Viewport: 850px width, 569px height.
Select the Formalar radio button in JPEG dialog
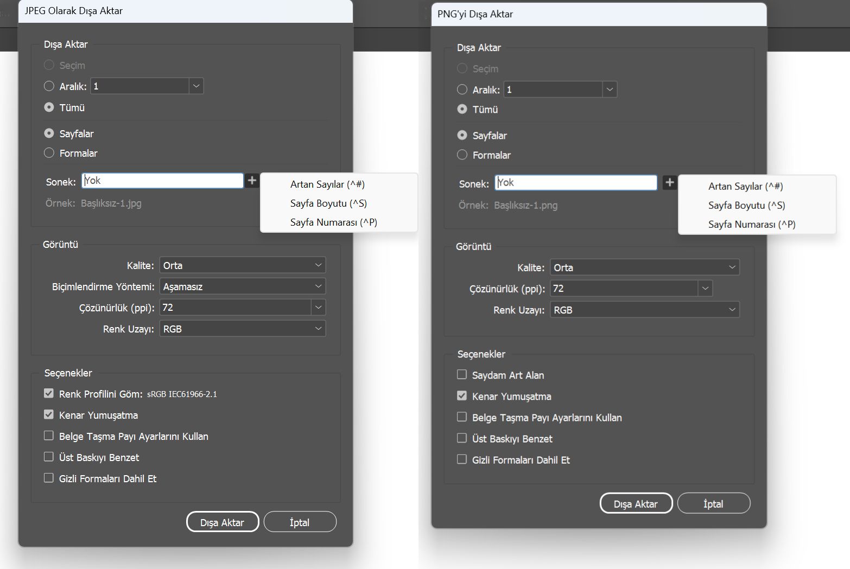[x=48, y=152]
